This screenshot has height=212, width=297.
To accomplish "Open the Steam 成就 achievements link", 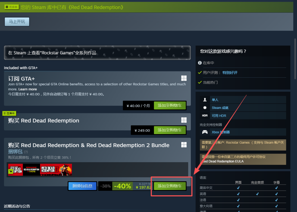I will [x=220, y=108].
